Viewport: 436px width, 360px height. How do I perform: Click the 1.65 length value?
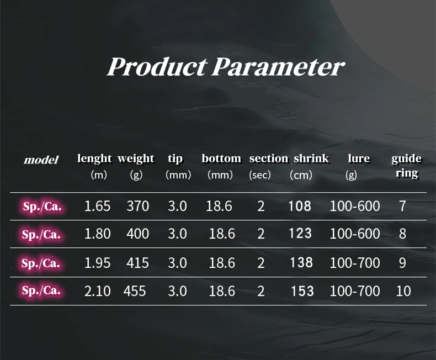(x=98, y=207)
